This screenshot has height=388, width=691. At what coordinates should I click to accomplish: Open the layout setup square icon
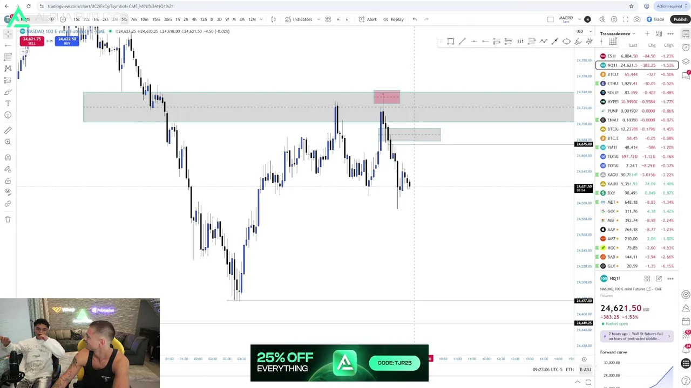(x=550, y=19)
